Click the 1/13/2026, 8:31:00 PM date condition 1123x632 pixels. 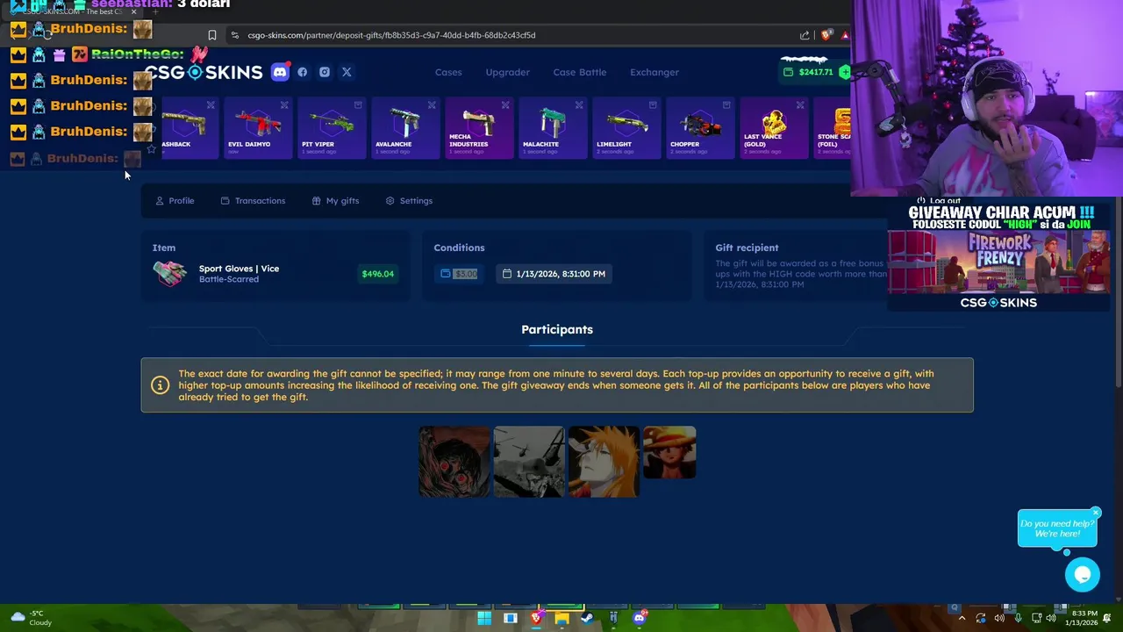point(554,274)
